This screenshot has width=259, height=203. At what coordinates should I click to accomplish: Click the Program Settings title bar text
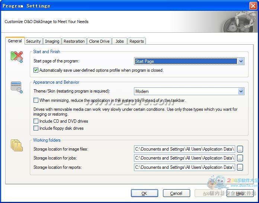coord(26,6)
